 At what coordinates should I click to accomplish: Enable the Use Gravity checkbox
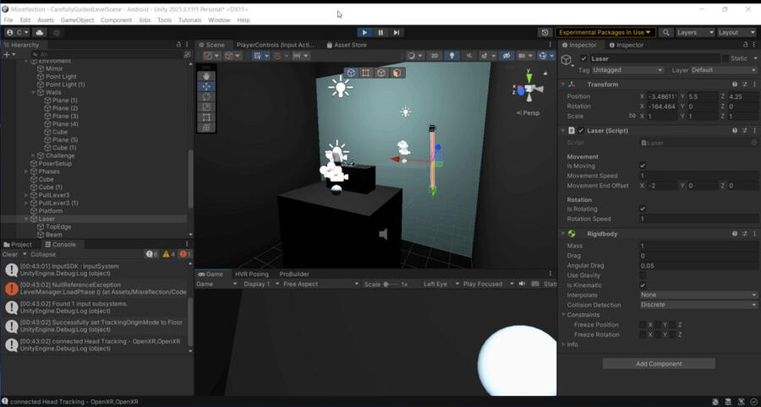pos(643,275)
